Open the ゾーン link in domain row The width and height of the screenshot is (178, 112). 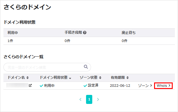tap(145, 86)
